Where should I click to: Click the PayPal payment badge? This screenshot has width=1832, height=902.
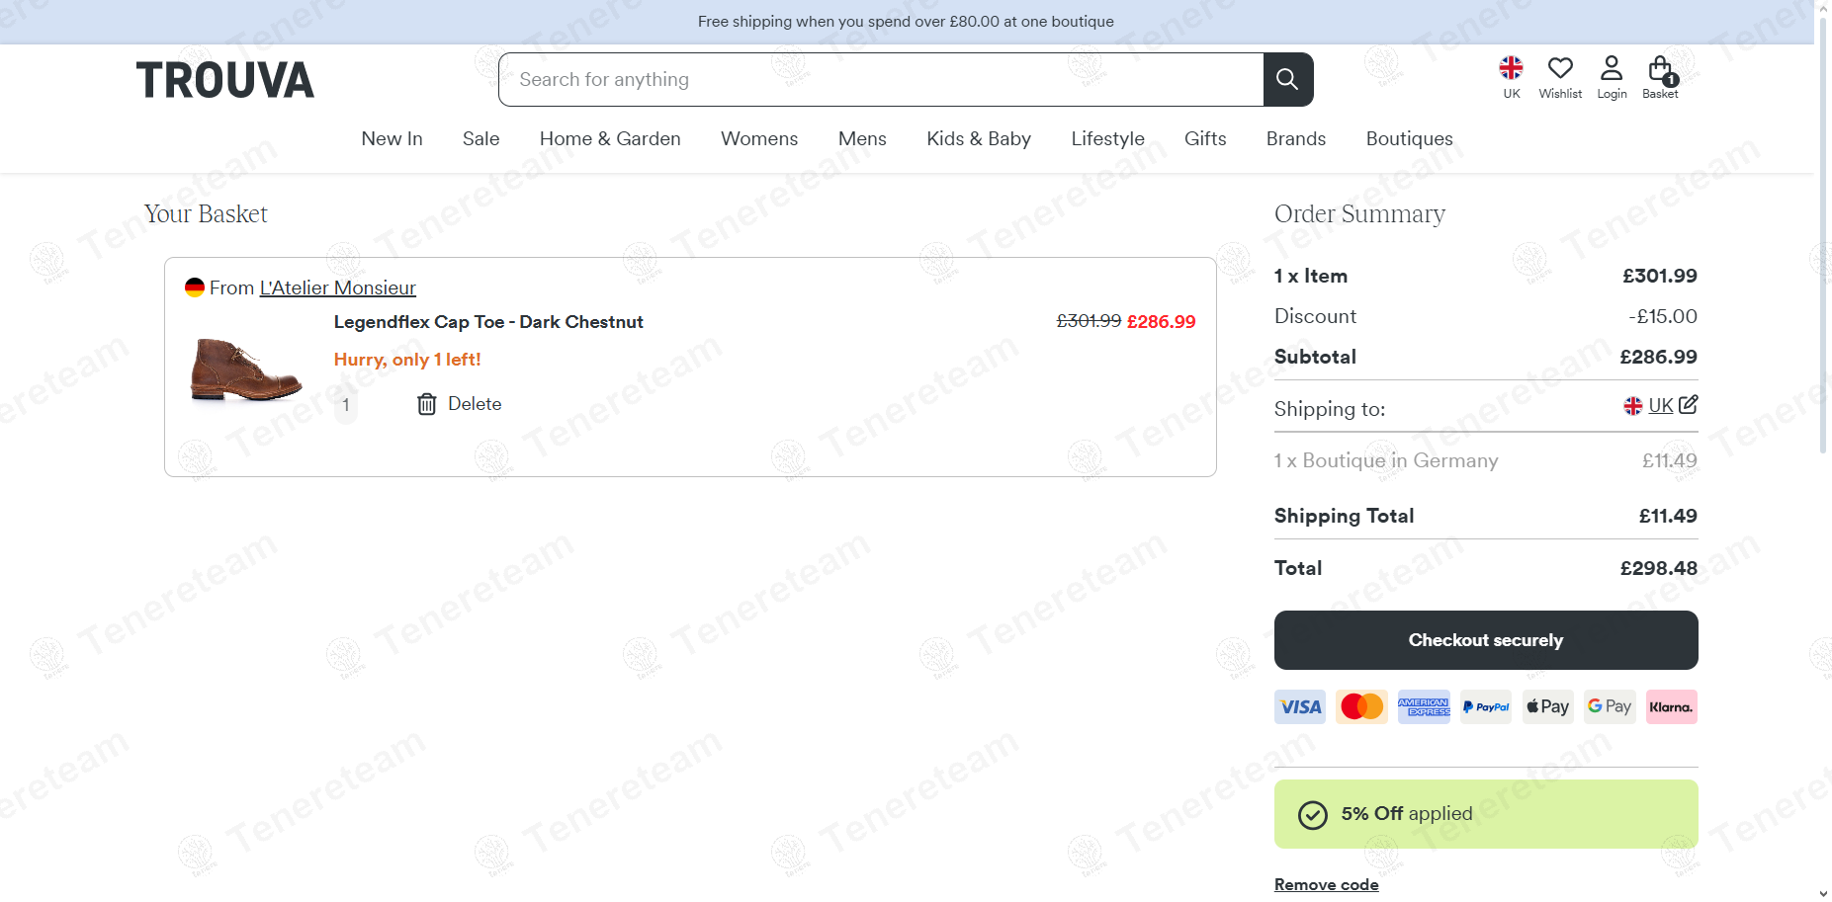pyautogui.click(x=1486, y=706)
